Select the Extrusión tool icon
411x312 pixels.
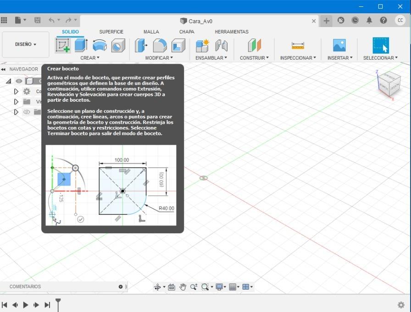click(81, 46)
